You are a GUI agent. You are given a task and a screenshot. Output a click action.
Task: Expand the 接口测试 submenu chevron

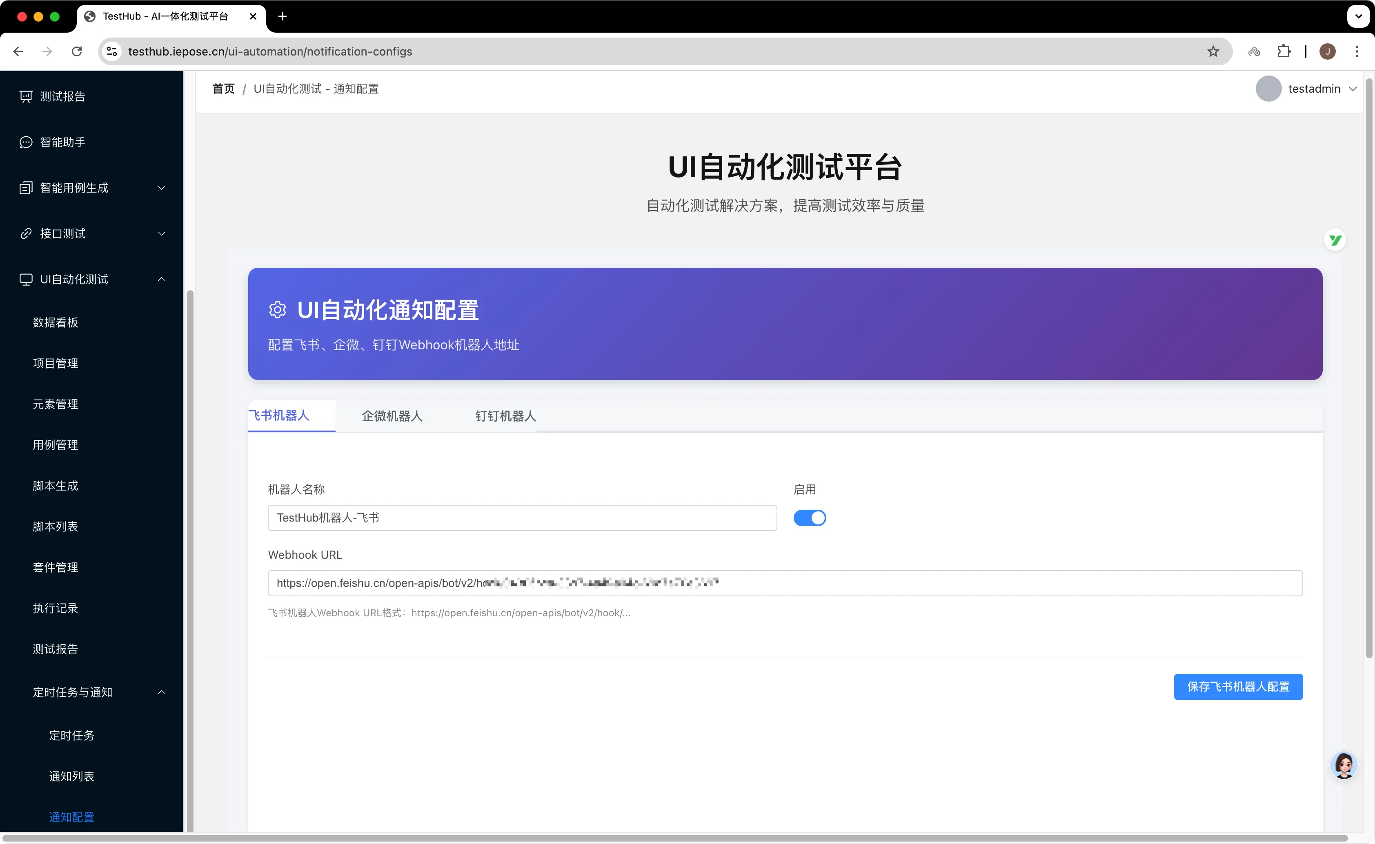pos(162,234)
